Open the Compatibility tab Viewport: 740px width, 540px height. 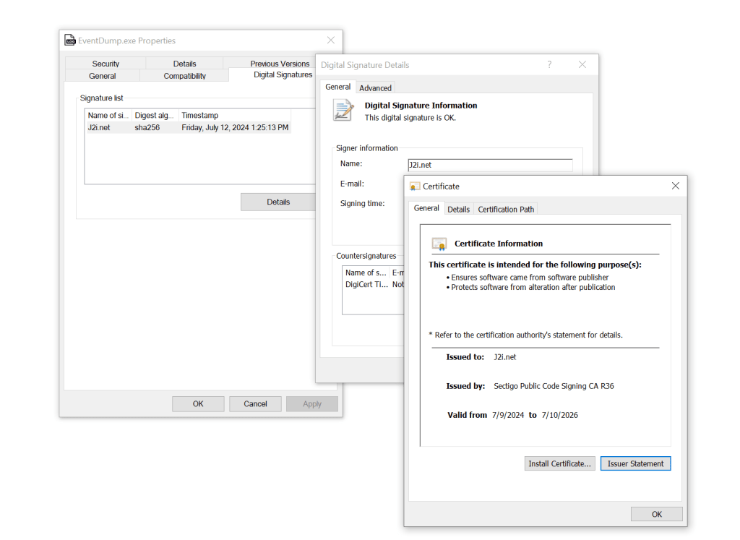tap(184, 75)
